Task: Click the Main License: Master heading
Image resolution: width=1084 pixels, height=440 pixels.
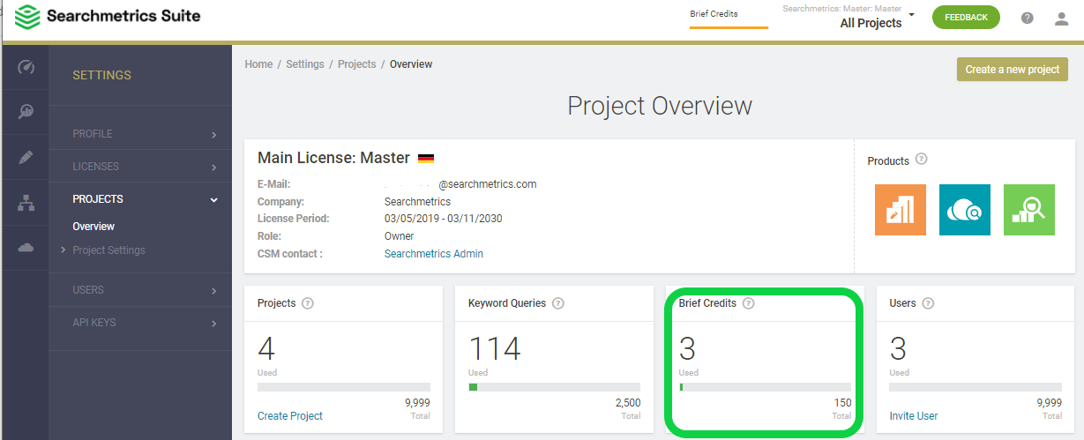Action: pos(333,159)
